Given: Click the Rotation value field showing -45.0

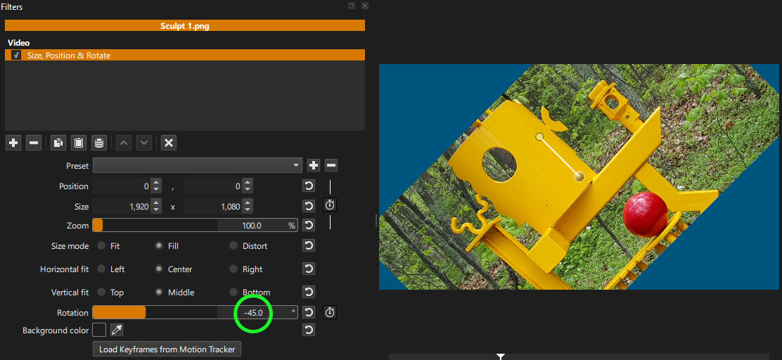Looking at the screenshot, I should coord(254,313).
